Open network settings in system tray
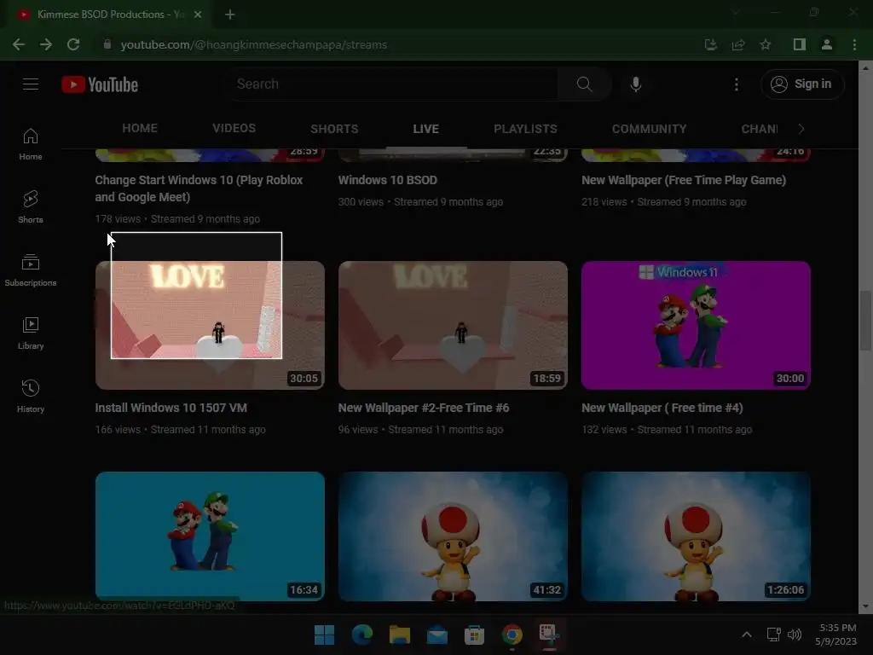Image resolution: width=873 pixels, height=655 pixels. [x=773, y=635]
